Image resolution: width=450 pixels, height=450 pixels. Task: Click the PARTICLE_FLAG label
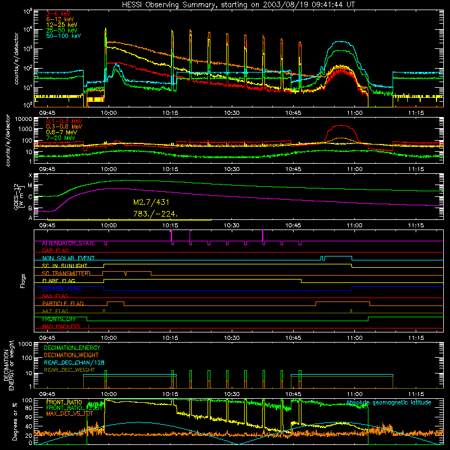(x=63, y=304)
